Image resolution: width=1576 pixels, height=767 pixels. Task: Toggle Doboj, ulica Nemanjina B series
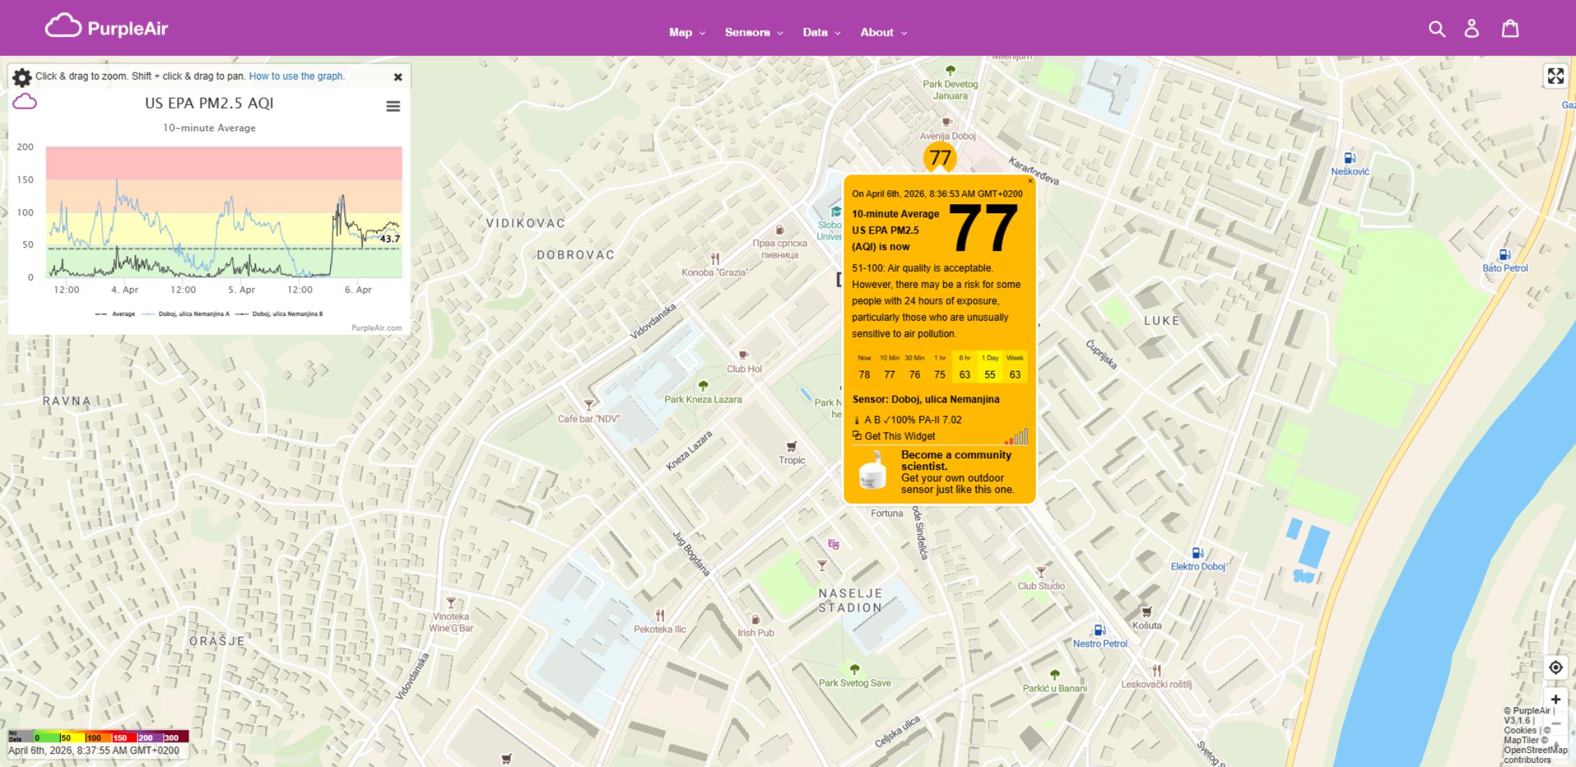[x=287, y=314]
